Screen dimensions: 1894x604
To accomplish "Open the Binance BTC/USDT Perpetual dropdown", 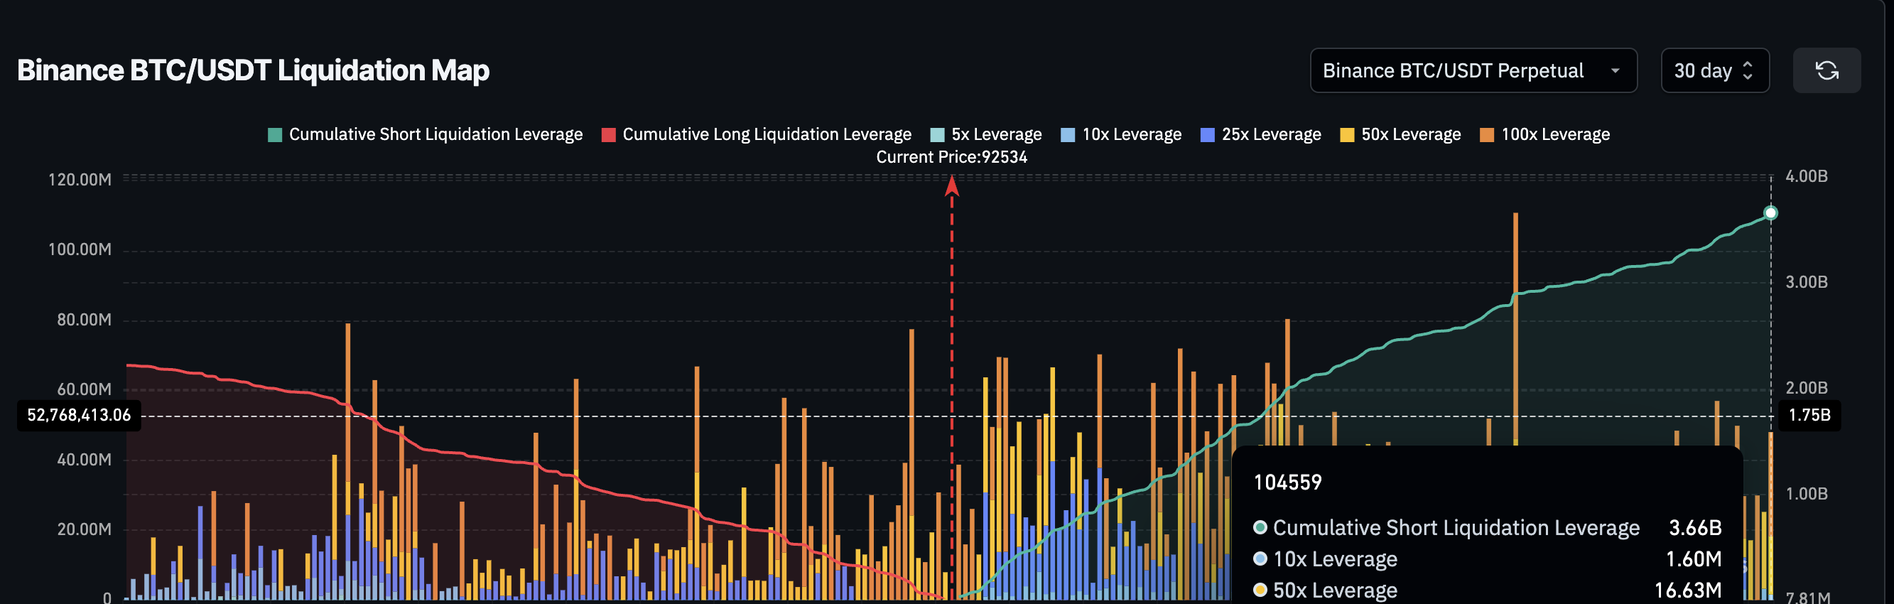I will (x=1473, y=70).
